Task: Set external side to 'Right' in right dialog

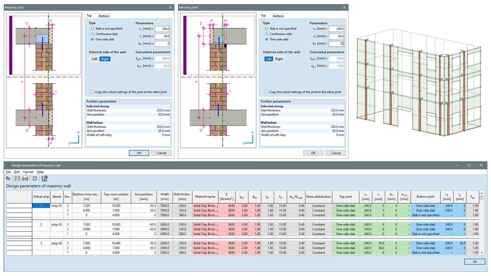Action: click(x=279, y=59)
